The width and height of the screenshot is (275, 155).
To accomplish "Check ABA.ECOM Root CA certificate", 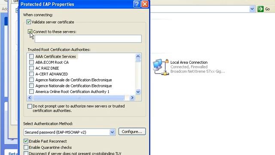I will [x=31, y=62].
